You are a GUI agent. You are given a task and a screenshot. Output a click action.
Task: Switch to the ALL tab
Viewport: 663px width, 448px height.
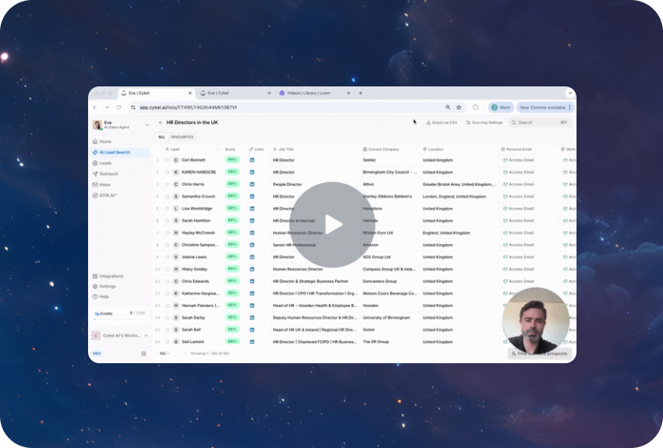point(162,137)
